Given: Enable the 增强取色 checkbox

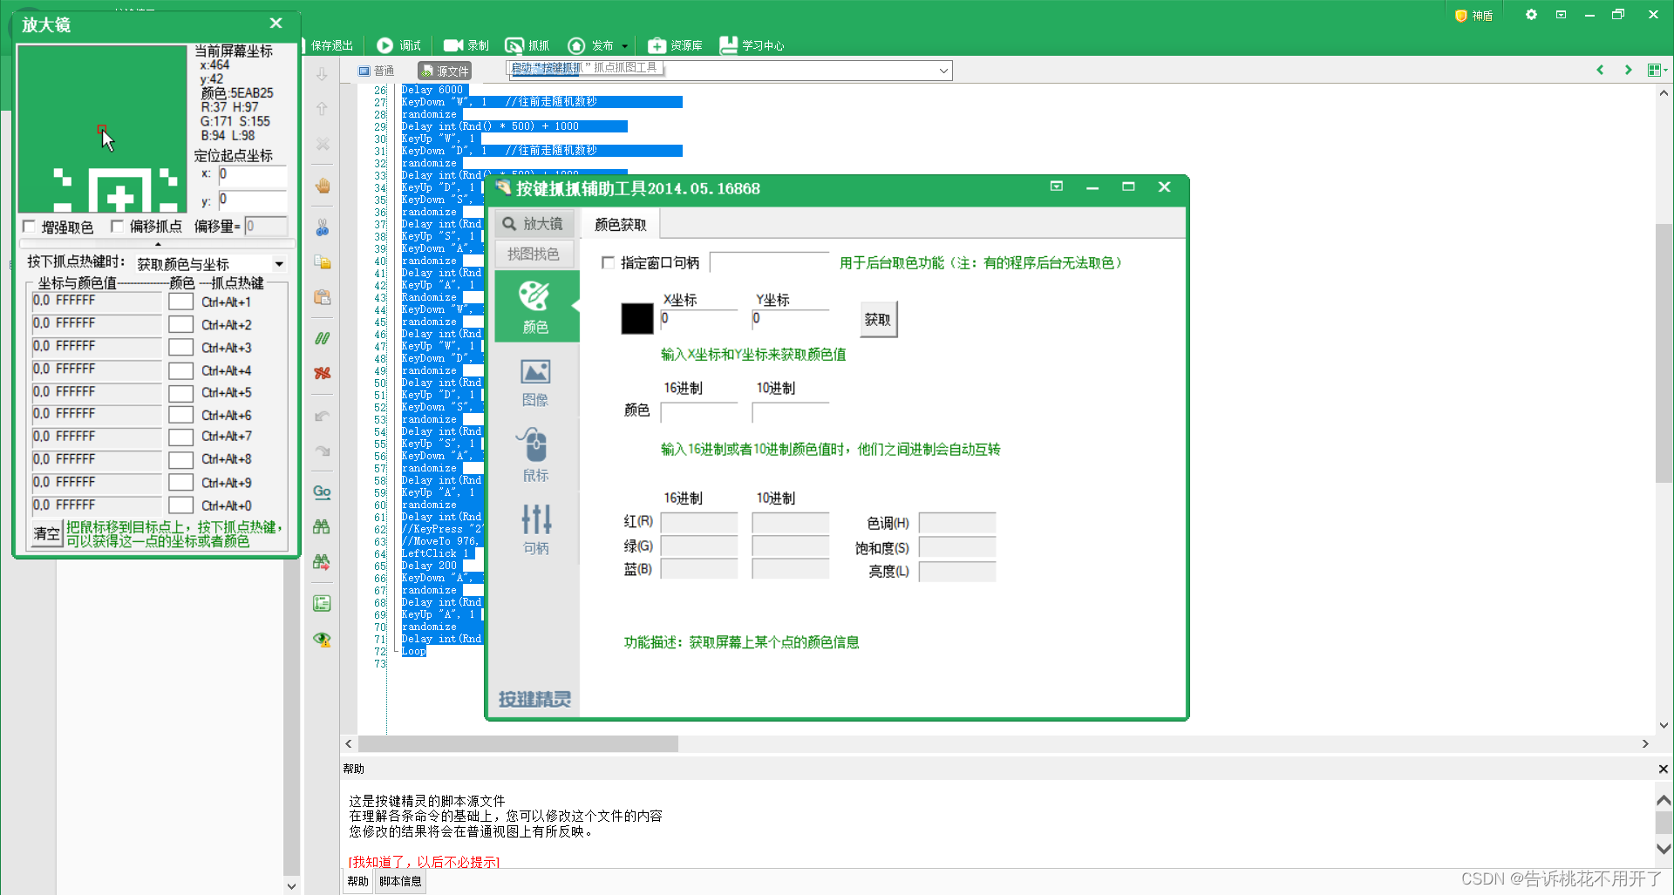Looking at the screenshot, I should (29, 227).
